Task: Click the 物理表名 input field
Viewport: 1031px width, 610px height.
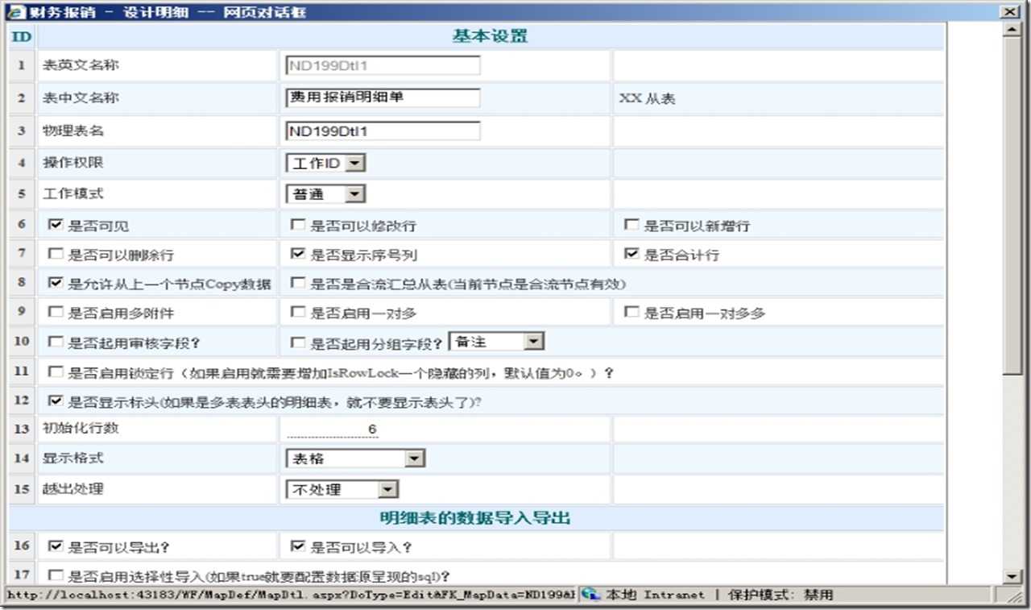Action: click(383, 131)
